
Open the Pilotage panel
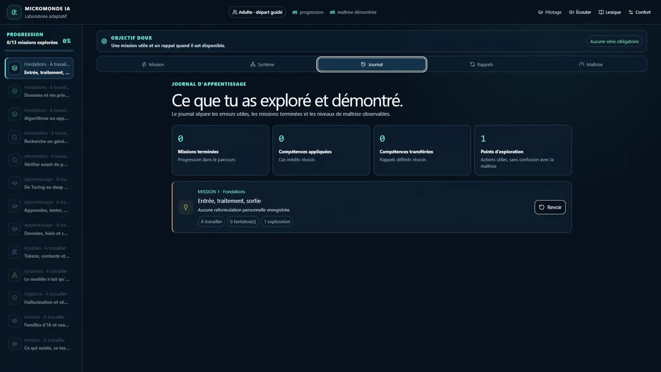550,12
